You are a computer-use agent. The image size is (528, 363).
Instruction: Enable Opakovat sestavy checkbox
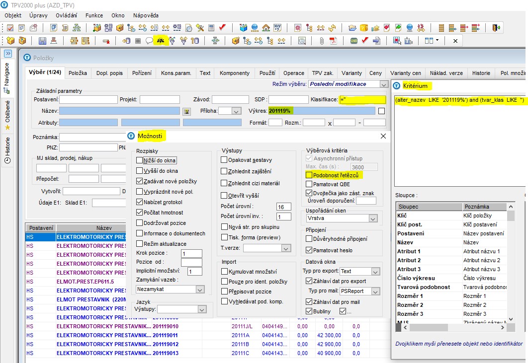[224, 160]
